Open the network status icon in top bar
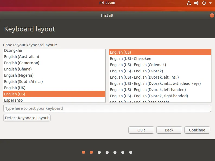The image size is (215, 161). tap(189, 3)
